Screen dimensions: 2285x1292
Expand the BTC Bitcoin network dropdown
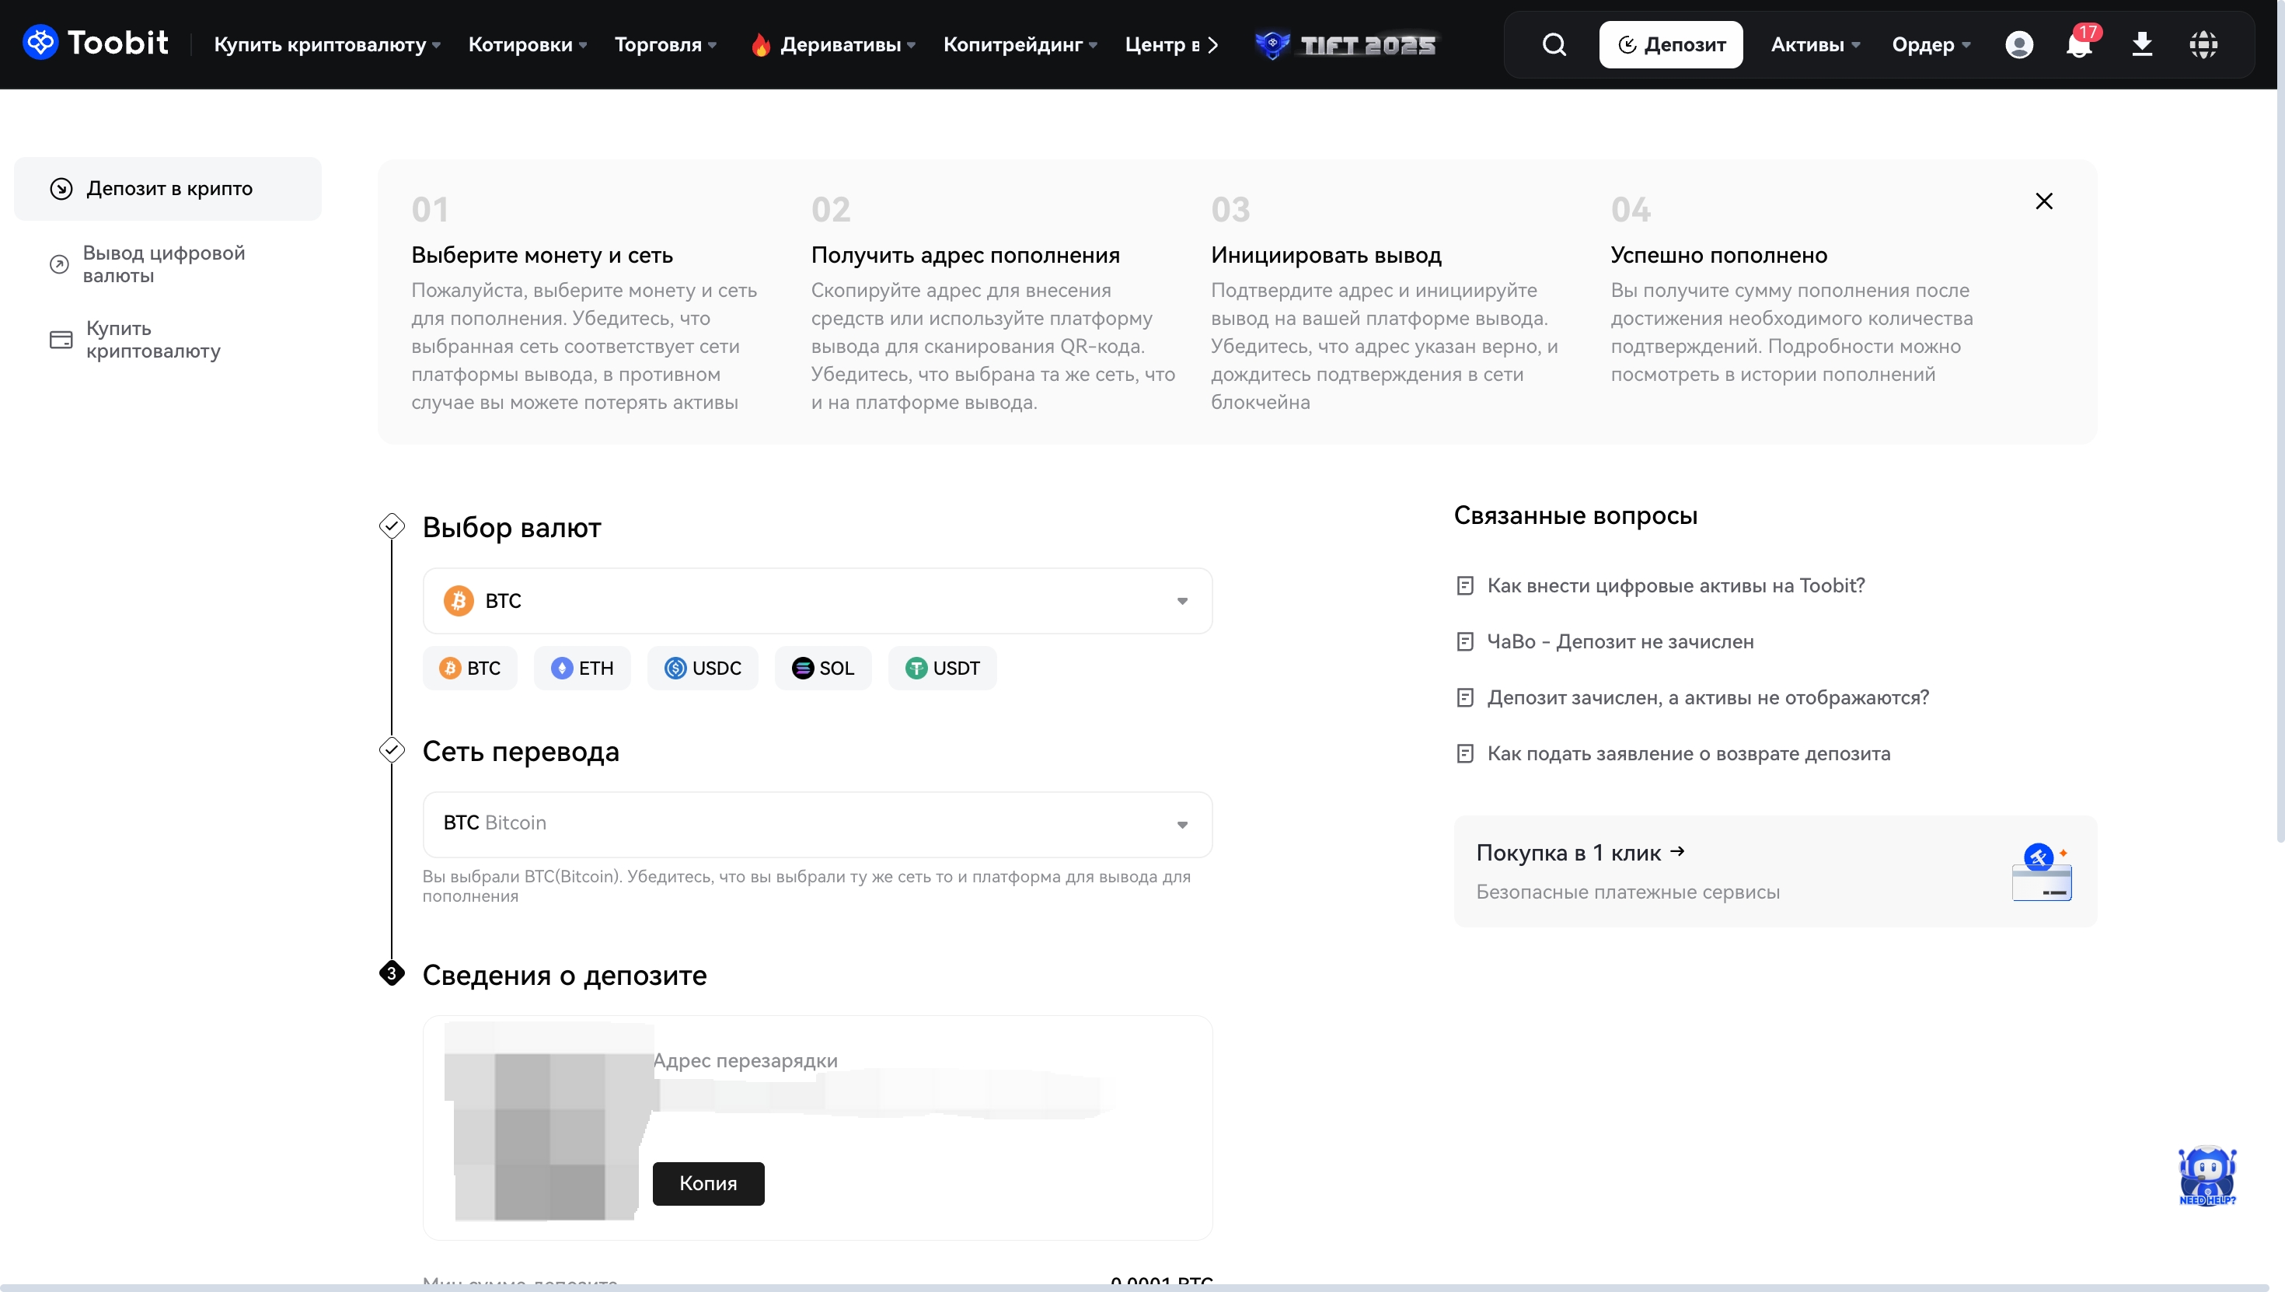(817, 823)
